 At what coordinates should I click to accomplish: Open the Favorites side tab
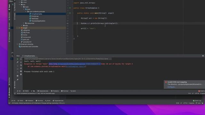pyautogui.click(x=9, y=81)
